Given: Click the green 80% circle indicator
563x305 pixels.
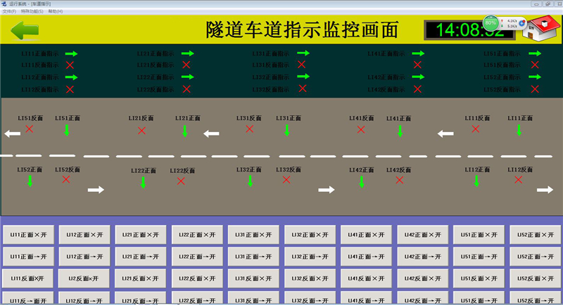Looking at the screenshot, I should click(491, 23).
